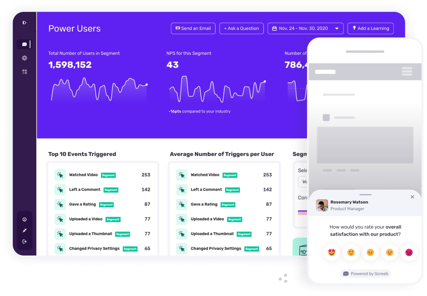Click Segment tag beside Changed Privacy Settings in Top 10
The height and width of the screenshot is (296, 427).
tap(130, 249)
